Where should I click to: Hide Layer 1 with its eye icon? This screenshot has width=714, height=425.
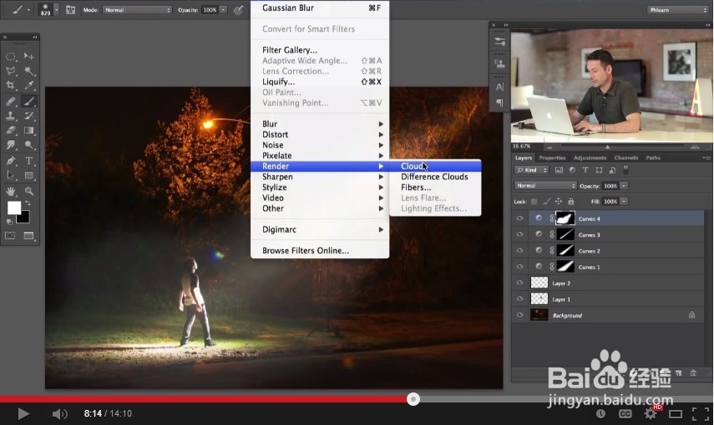pos(519,299)
